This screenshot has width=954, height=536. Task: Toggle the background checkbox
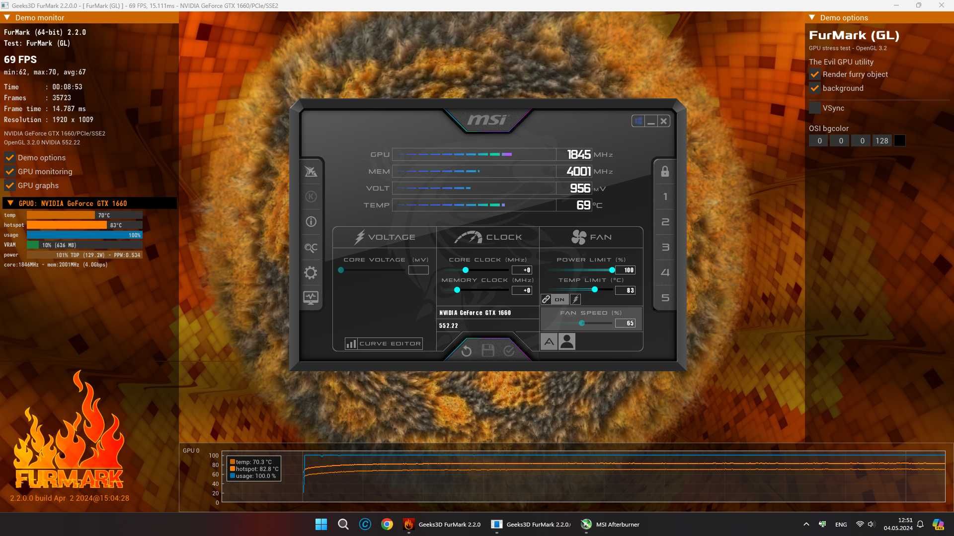pos(815,88)
